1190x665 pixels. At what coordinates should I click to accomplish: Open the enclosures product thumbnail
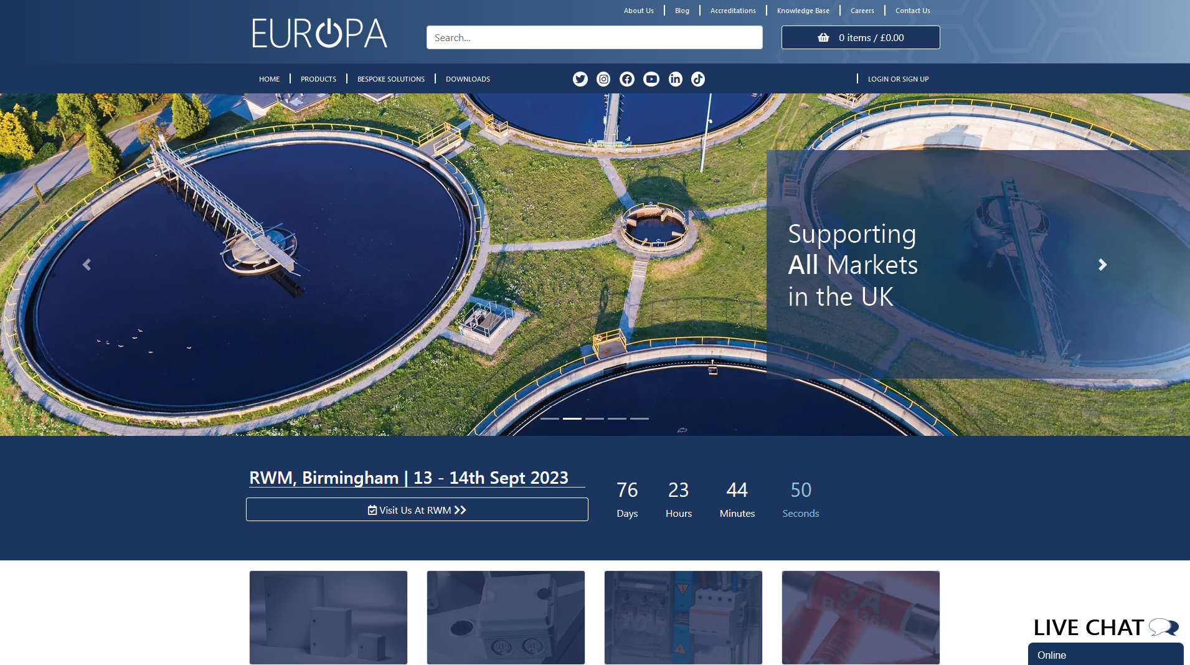coord(328,617)
